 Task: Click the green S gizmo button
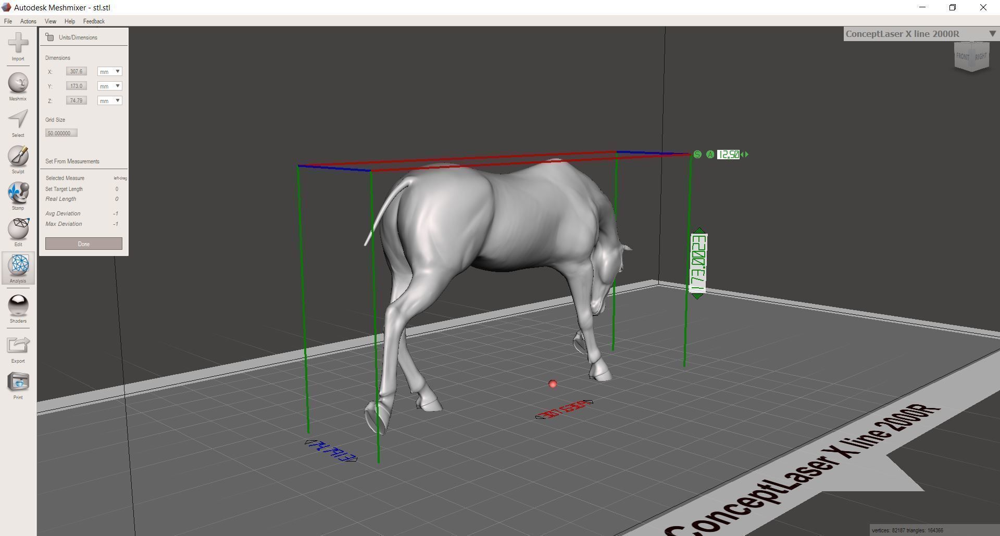(x=697, y=155)
